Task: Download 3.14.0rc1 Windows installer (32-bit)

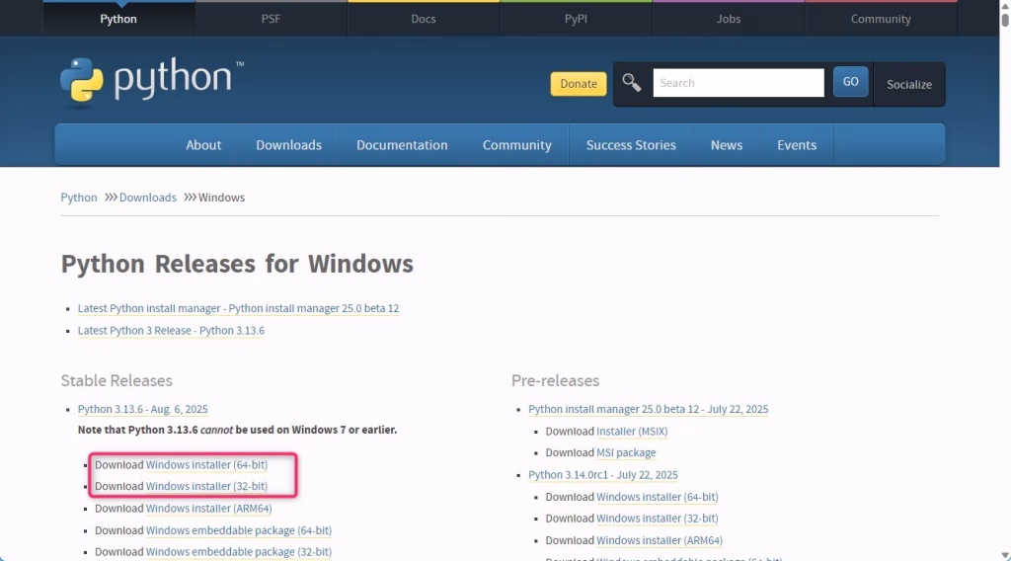Action: click(657, 519)
